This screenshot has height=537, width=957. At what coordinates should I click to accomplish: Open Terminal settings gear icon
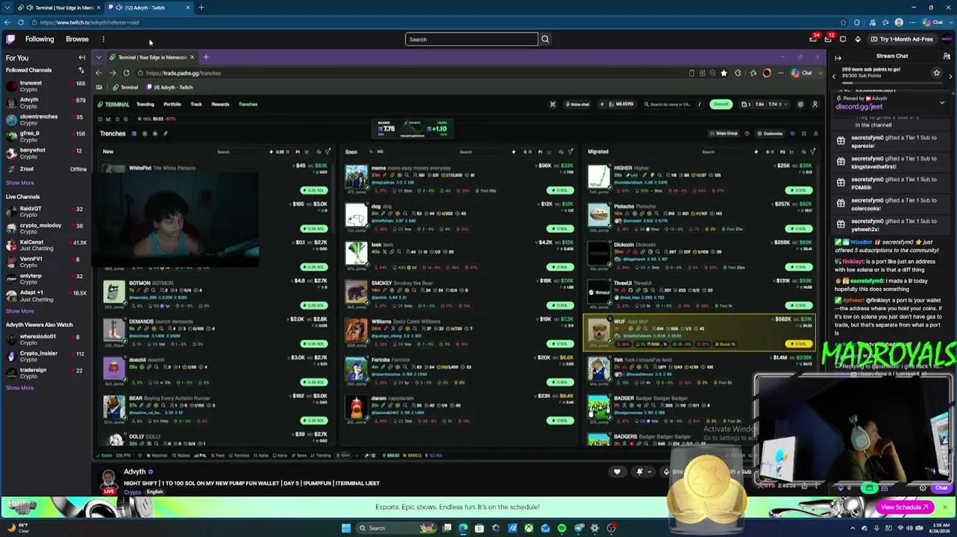[x=800, y=104]
